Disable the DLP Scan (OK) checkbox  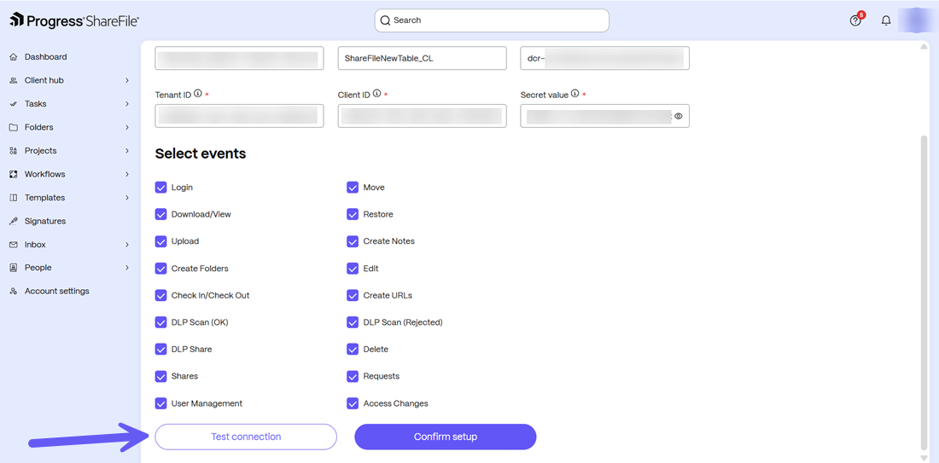(160, 322)
